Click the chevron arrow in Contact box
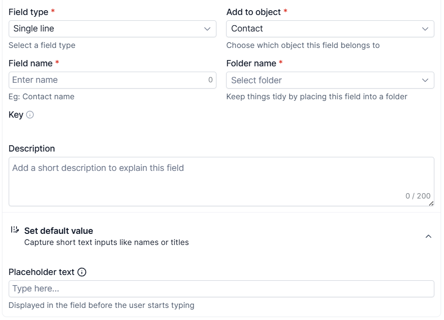Screen dimensions: 444x320 coord(425,29)
